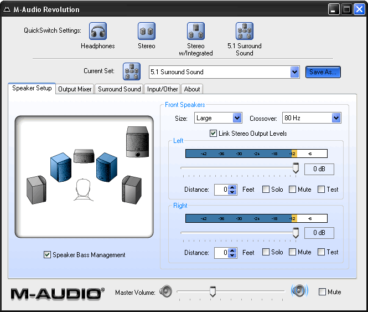
Task: Click the Right 0 dB value box
Action: pos(319,233)
